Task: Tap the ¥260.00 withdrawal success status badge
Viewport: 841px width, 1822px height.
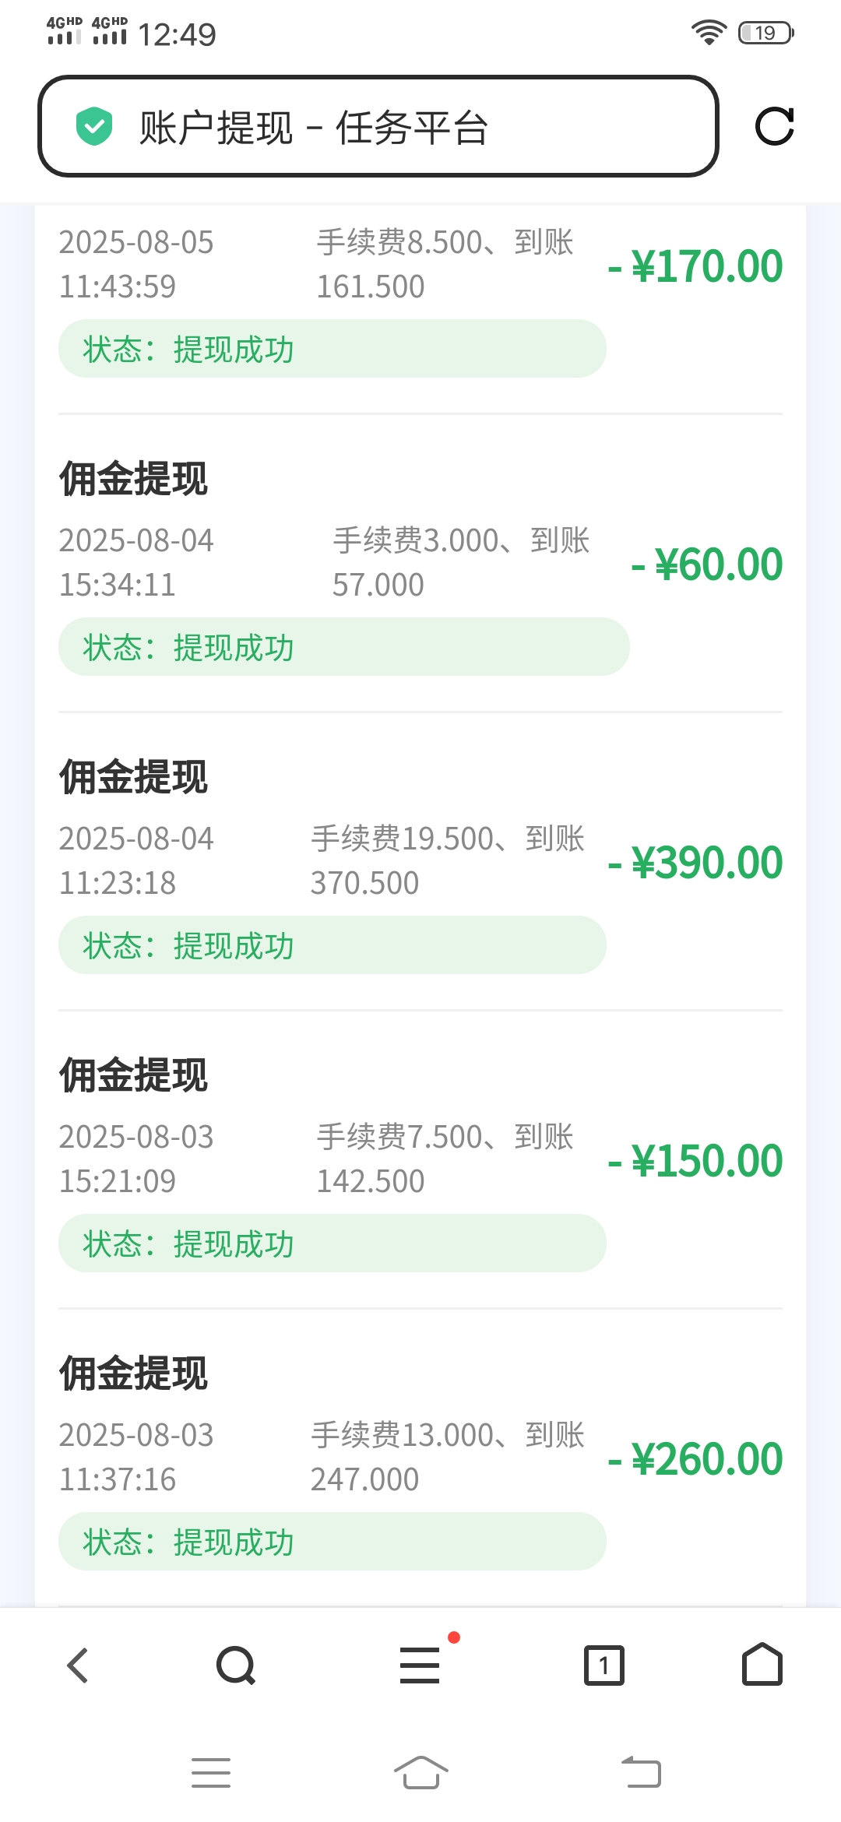Action: (332, 1542)
